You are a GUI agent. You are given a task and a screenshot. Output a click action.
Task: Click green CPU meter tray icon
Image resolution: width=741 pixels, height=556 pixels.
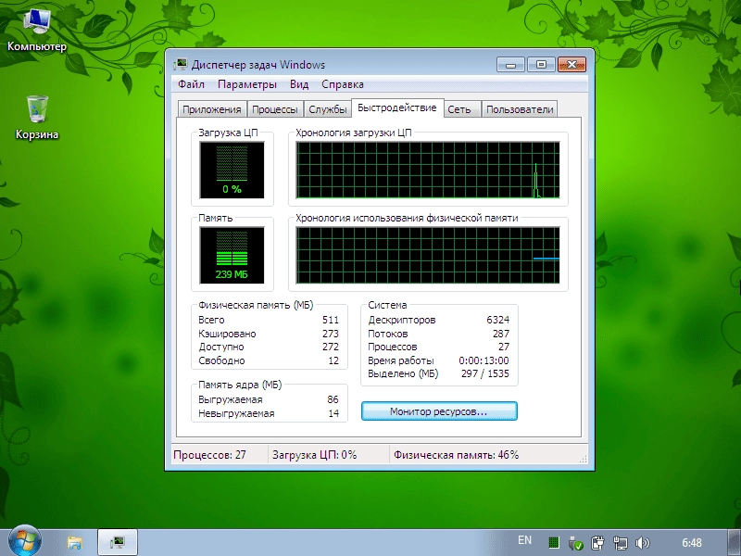click(x=554, y=543)
